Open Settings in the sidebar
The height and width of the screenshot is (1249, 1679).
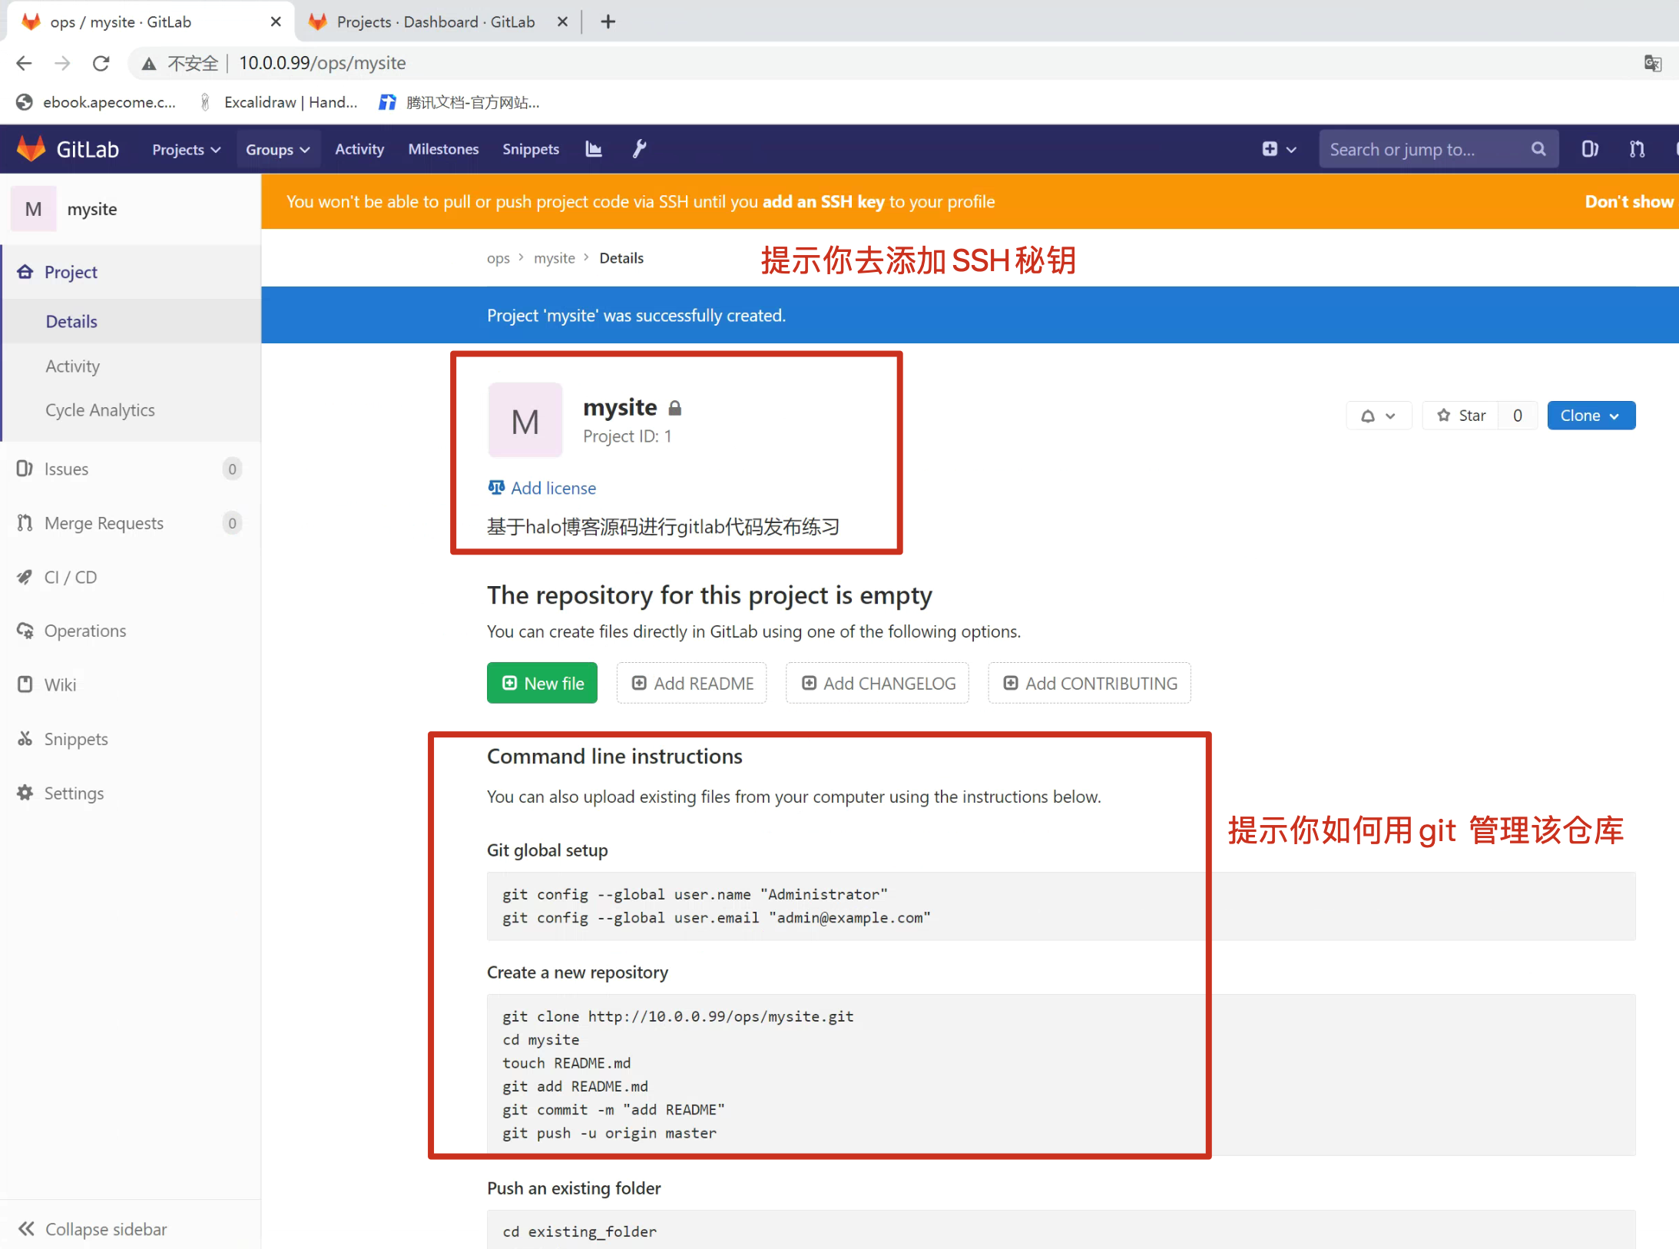pyautogui.click(x=74, y=793)
